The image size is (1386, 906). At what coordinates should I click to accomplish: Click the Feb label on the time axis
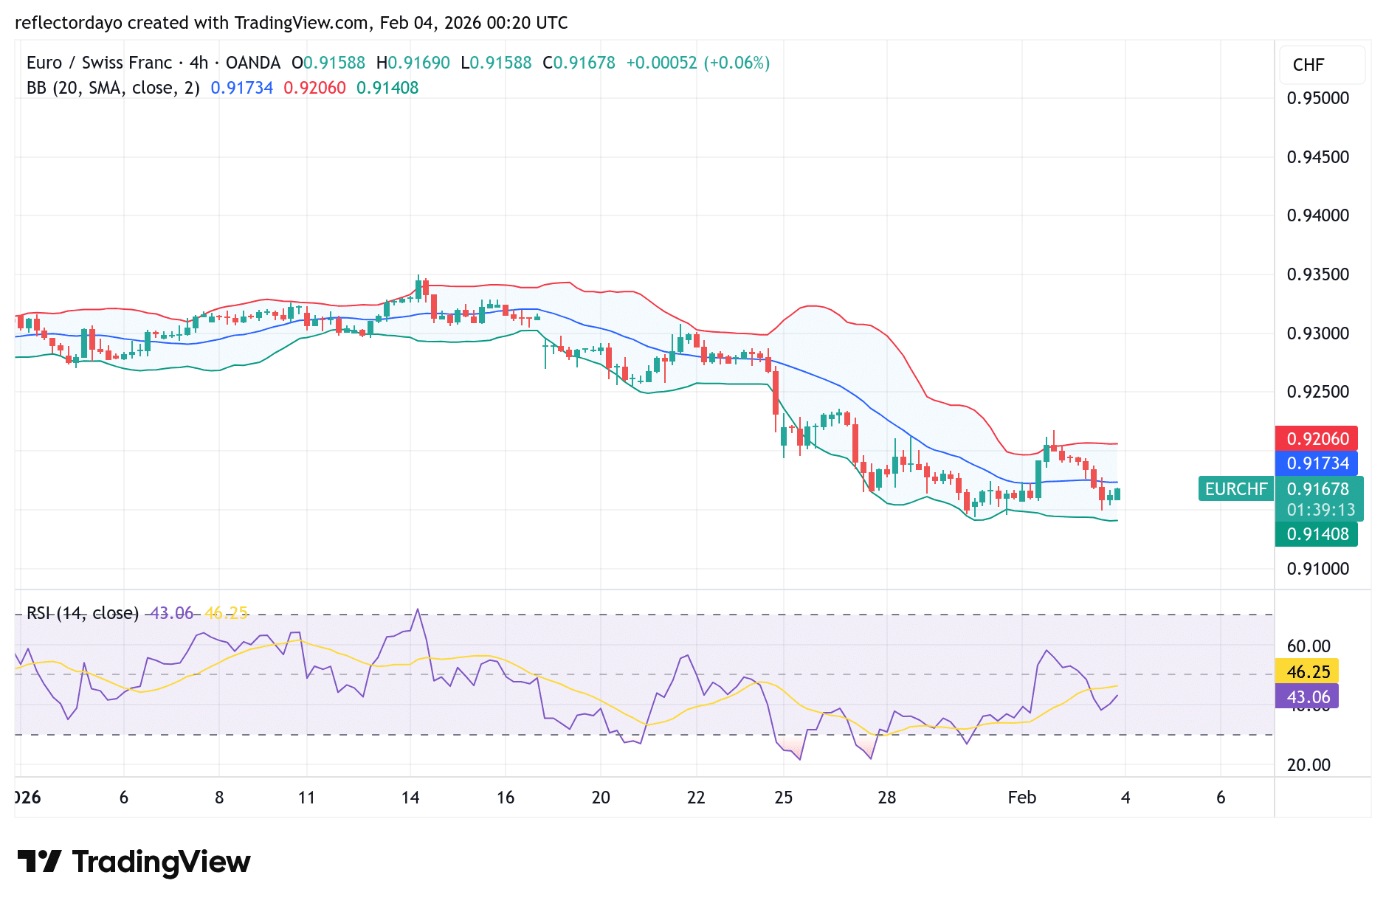(x=1023, y=798)
